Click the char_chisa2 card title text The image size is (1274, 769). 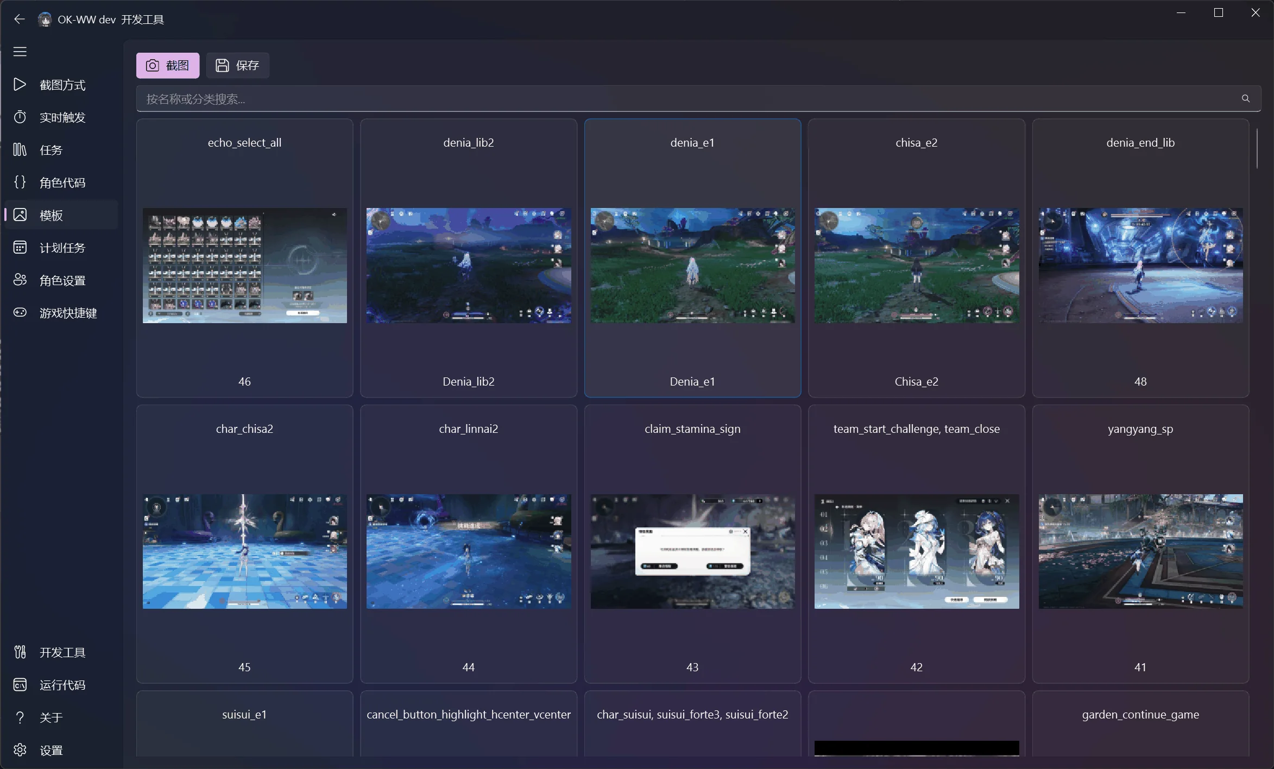[244, 429]
